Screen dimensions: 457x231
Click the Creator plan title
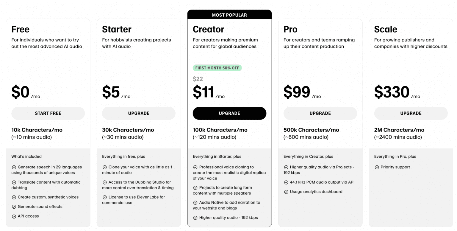pos(208,29)
